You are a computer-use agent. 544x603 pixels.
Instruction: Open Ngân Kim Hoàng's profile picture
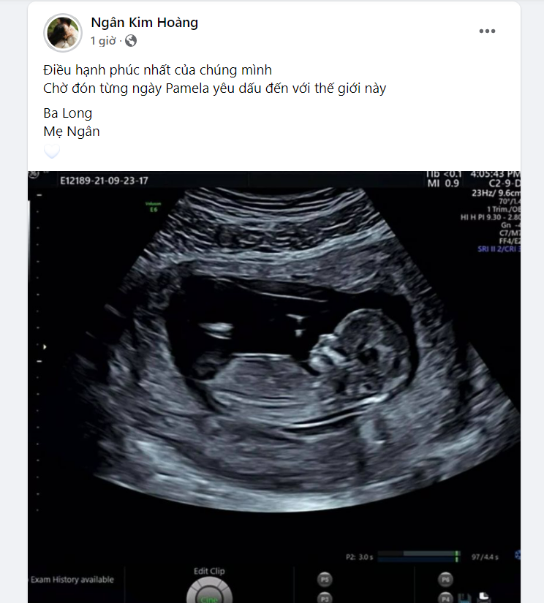pyautogui.click(x=63, y=33)
